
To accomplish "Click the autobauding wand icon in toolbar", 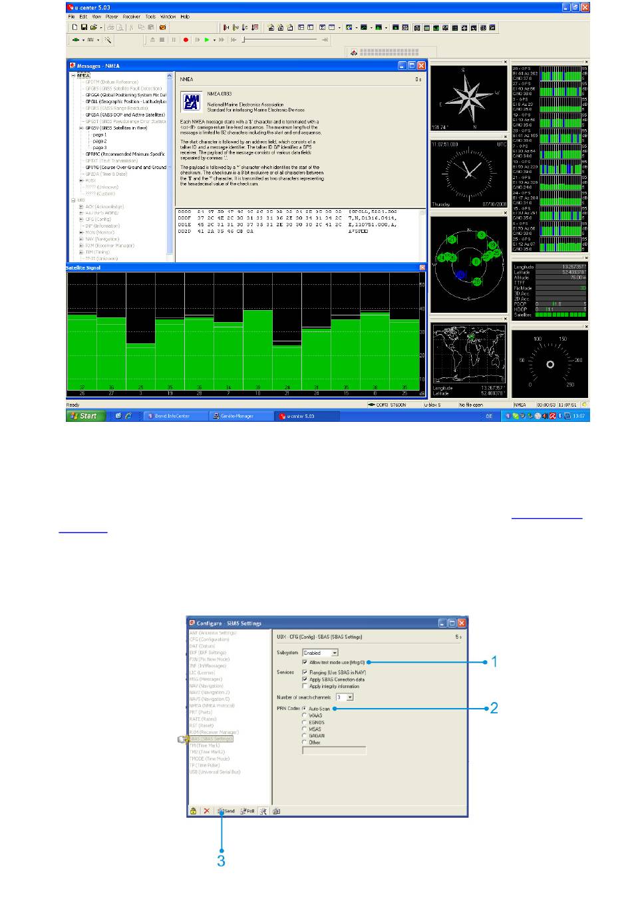I will [x=108, y=40].
